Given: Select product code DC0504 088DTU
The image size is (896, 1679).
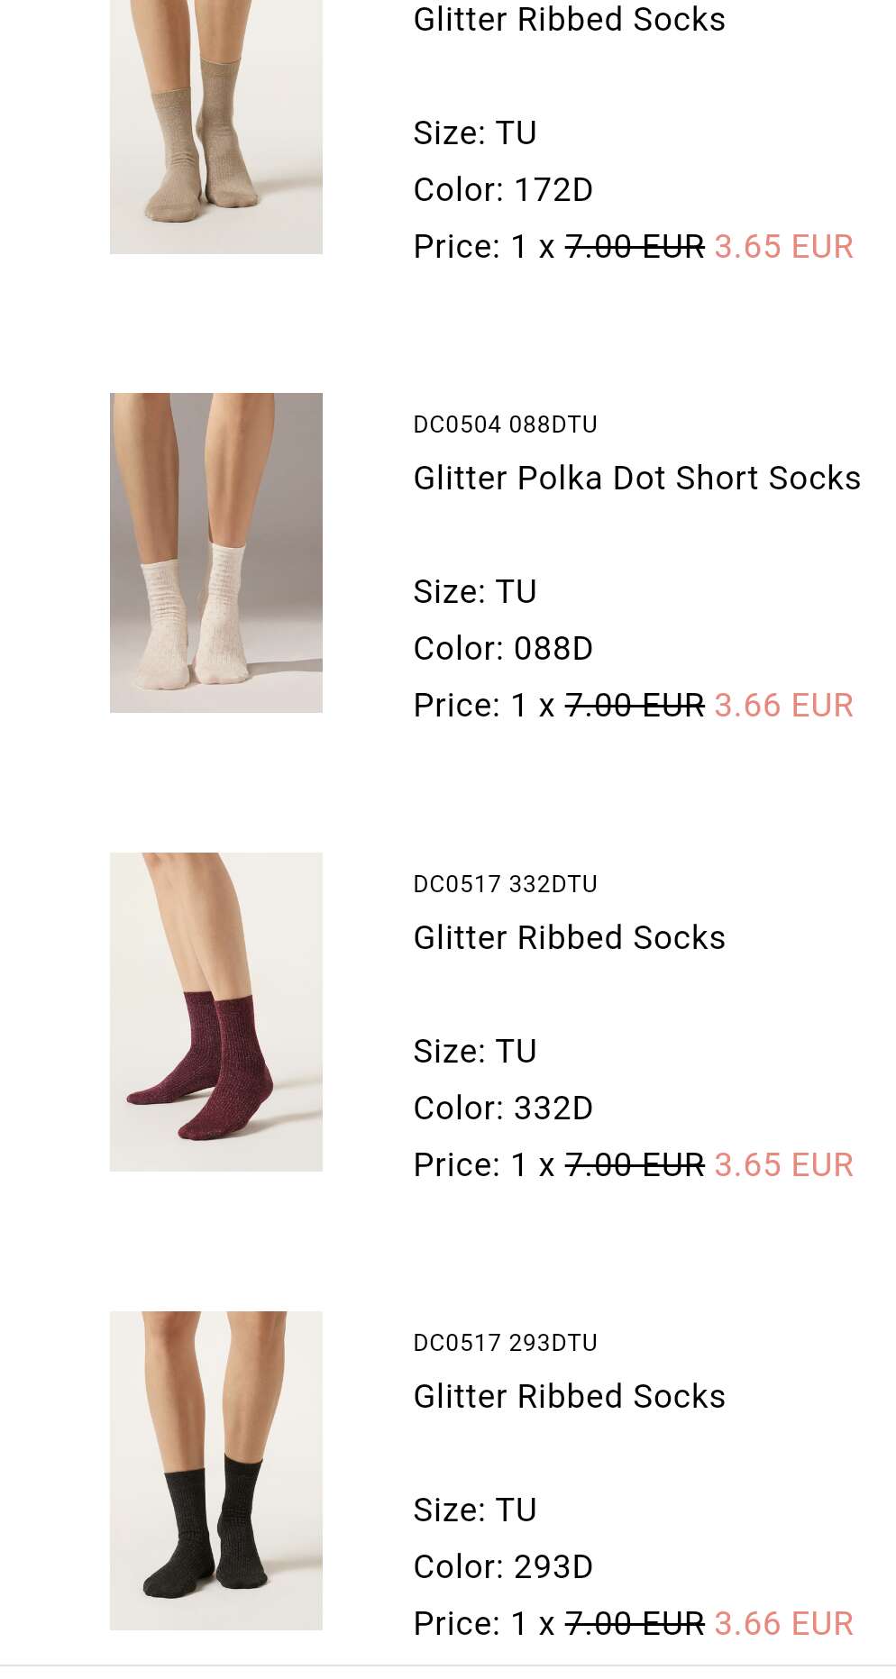Looking at the screenshot, I should pos(505,424).
